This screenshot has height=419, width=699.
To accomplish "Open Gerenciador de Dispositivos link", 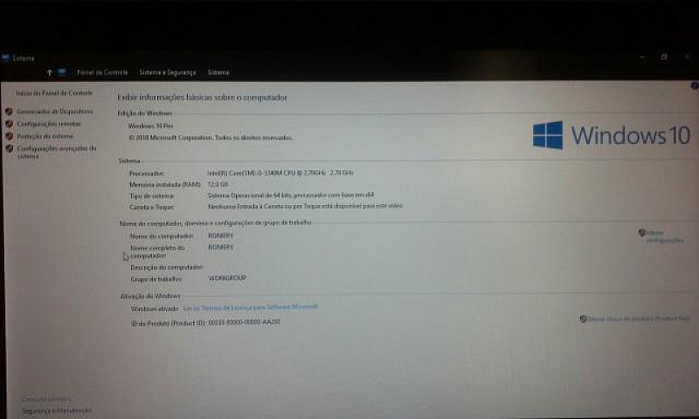I will [x=55, y=112].
